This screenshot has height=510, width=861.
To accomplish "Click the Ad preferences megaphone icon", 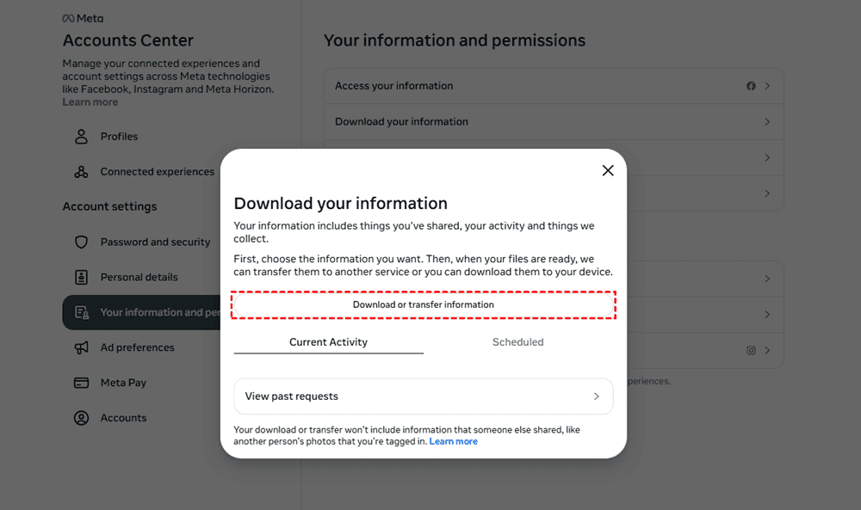I will (82, 347).
